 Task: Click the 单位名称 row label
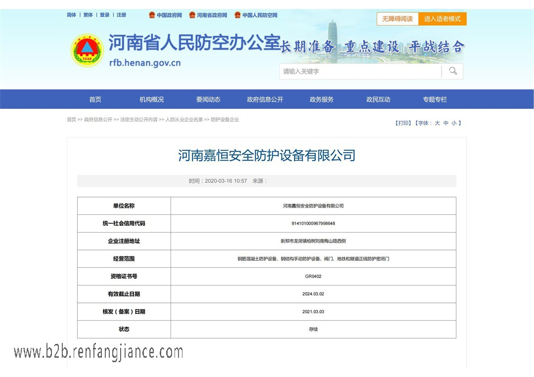[124, 206]
